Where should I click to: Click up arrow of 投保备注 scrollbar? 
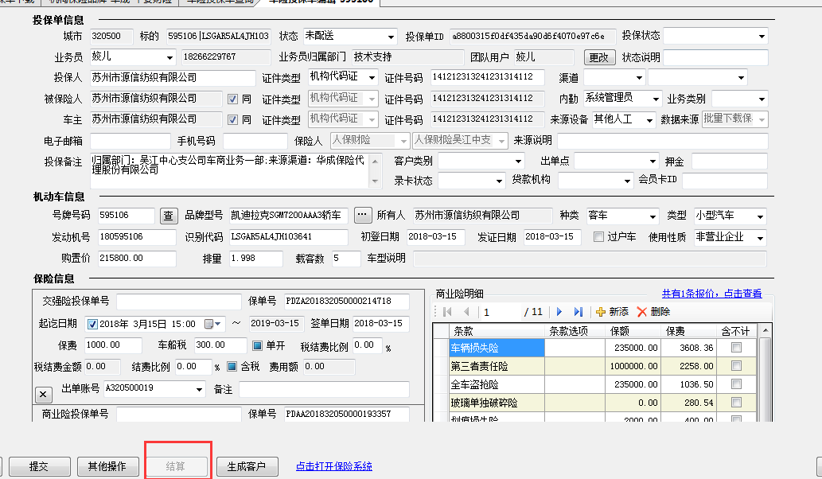click(375, 162)
